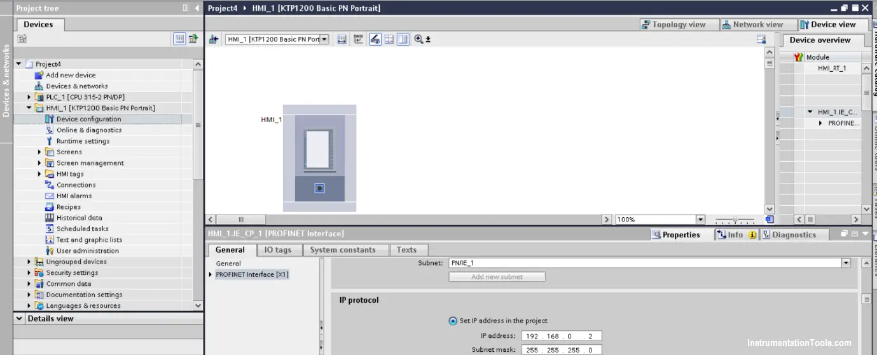The image size is (877, 355).
Task: Click the project tree overview icon
Action: coord(22,39)
